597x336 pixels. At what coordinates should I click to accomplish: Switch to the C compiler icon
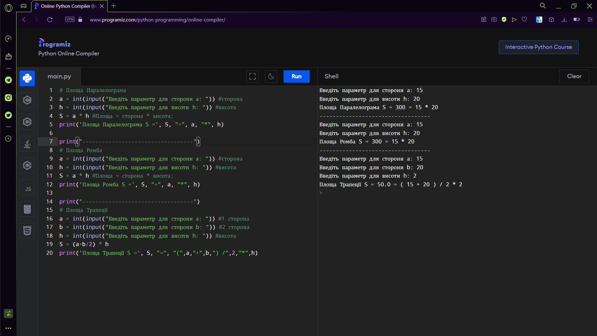(x=27, y=100)
